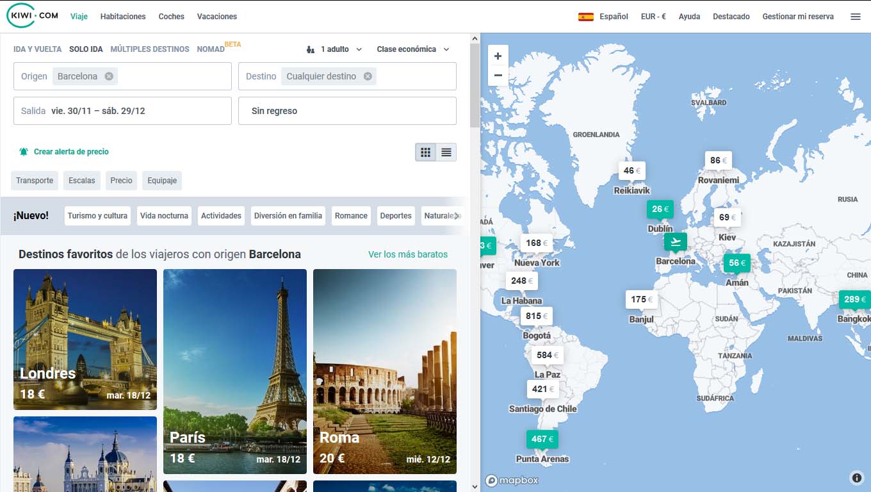Open the Roma destination card
Viewport: 871px width, 492px height.
[x=384, y=372]
